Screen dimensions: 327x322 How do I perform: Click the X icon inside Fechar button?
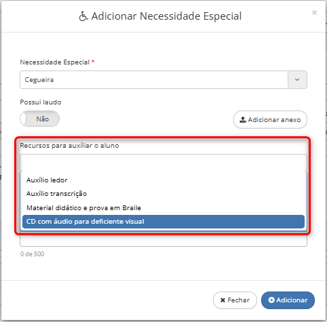pos(223,300)
